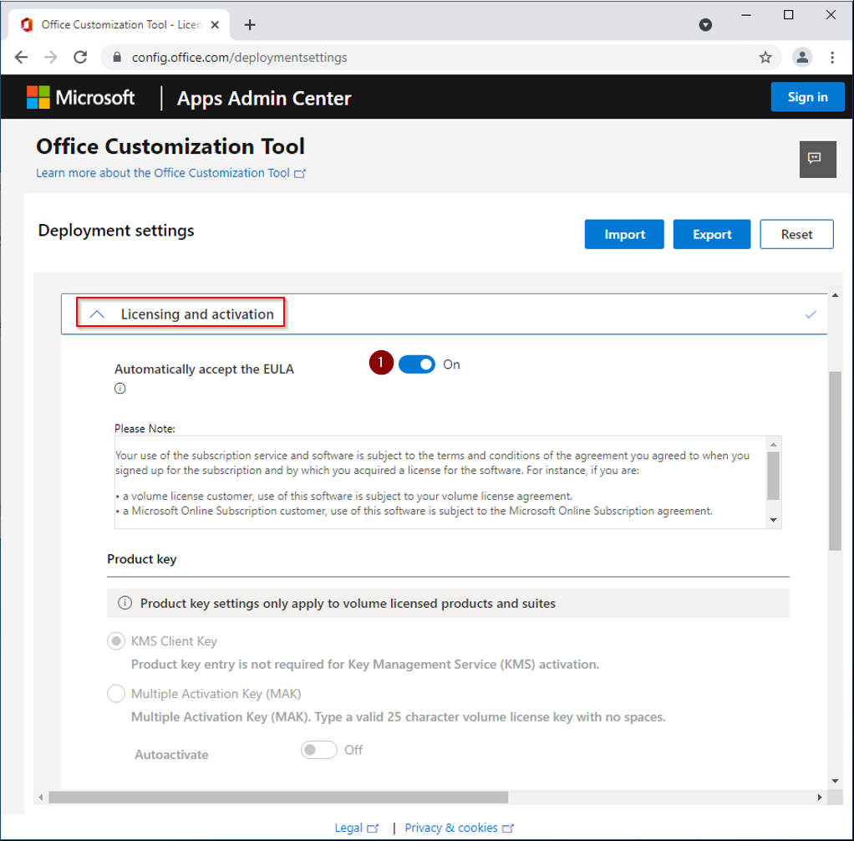Click the Please Note: label
This screenshot has height=841, width=854.
(145, 428)
